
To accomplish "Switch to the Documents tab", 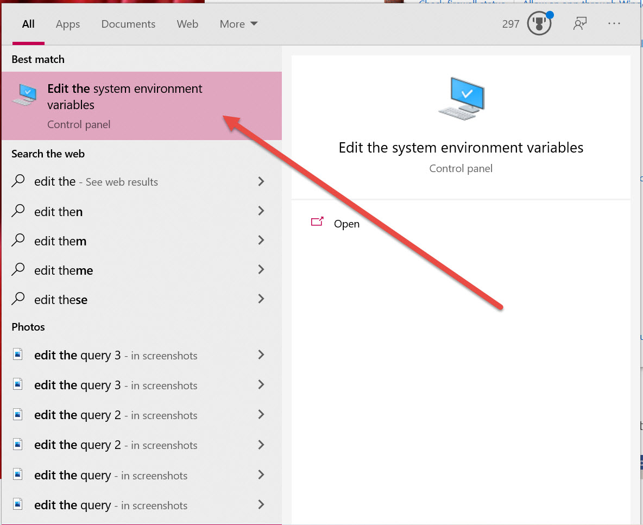I will (128, 24).
